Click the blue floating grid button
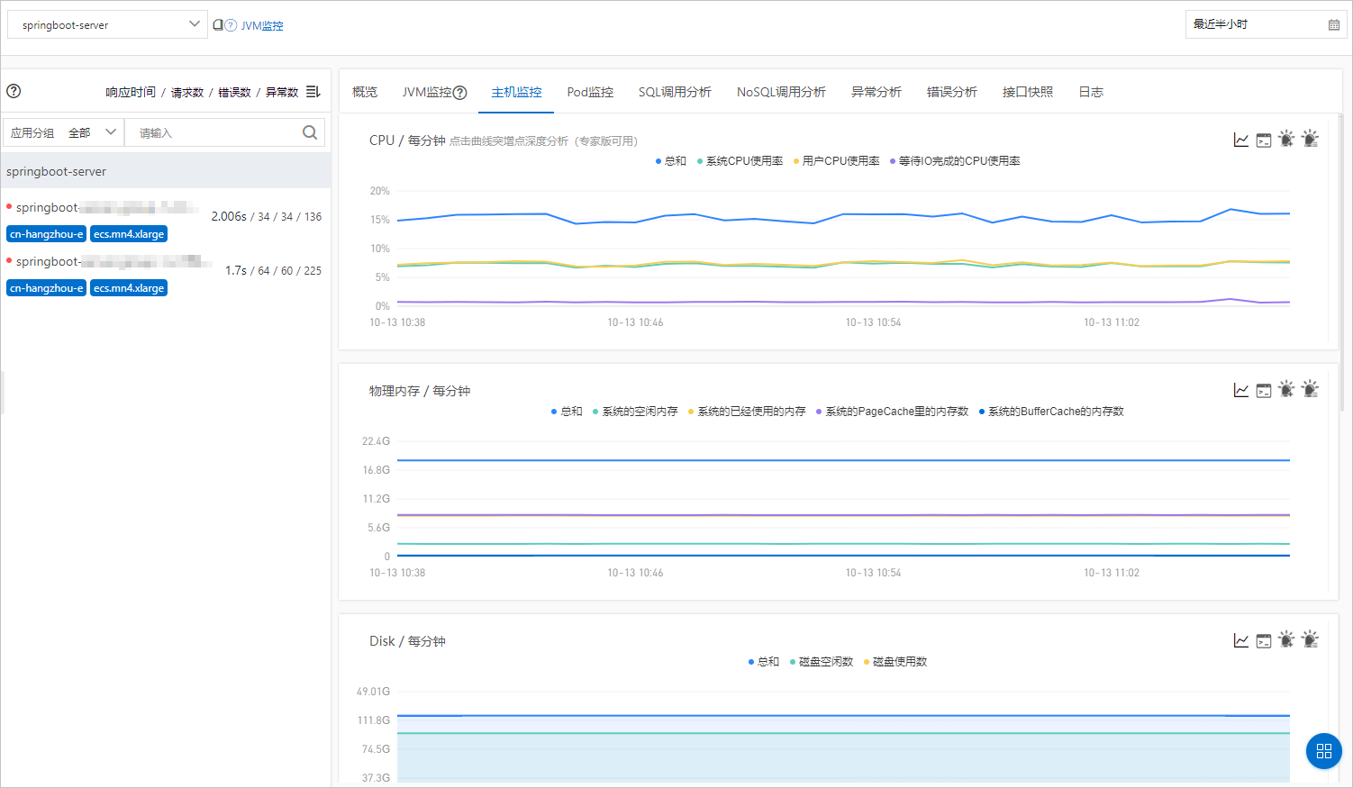The image size is (1353, 788). (x=1323, y=751)
